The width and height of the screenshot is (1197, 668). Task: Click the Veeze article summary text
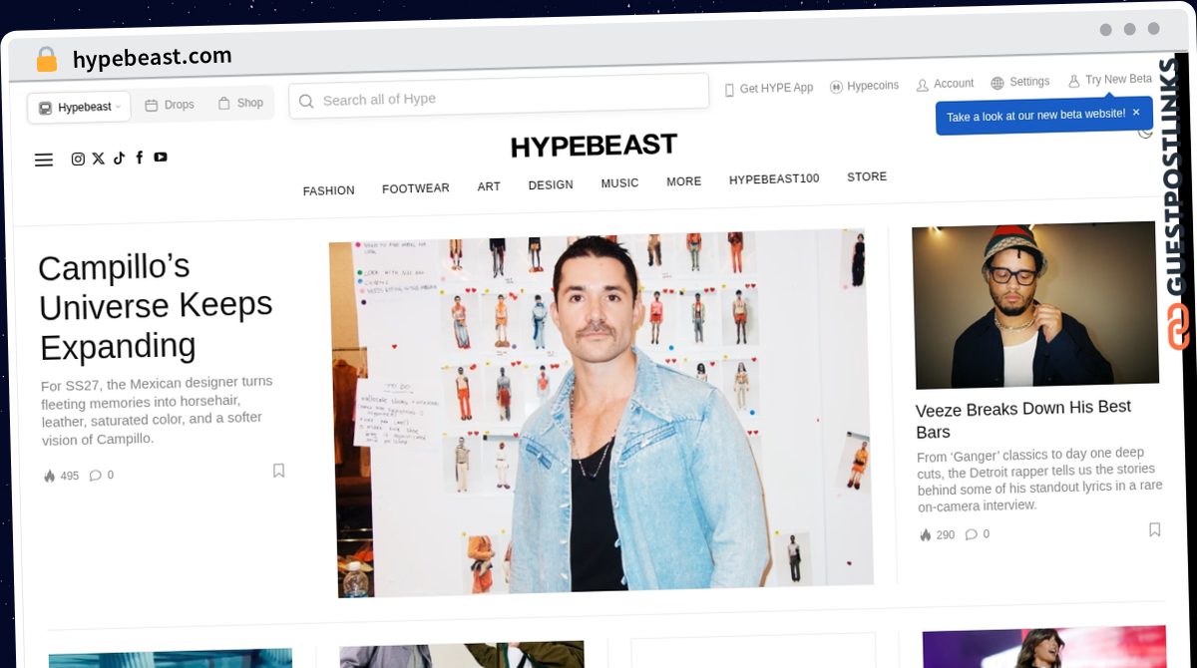coord(1039,481)
